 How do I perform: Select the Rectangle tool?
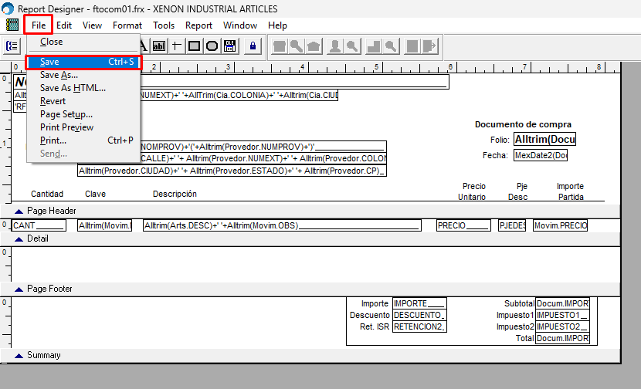point(194,46)
